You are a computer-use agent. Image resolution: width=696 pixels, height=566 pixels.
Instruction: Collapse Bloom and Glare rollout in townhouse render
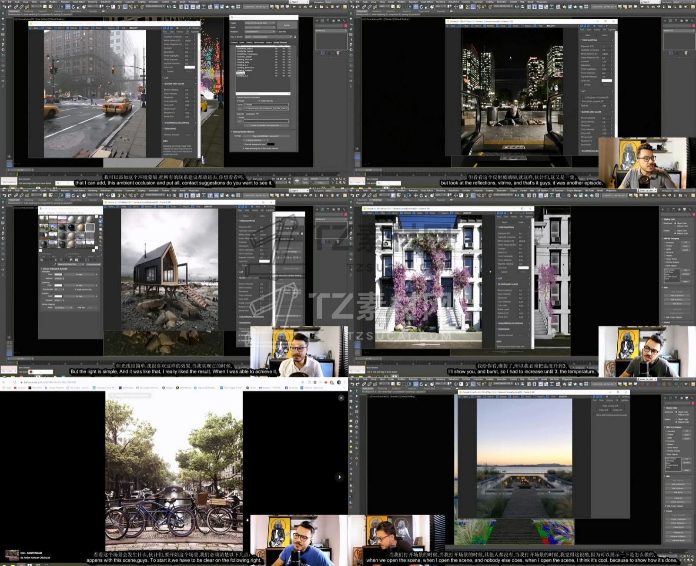point(508,284)
